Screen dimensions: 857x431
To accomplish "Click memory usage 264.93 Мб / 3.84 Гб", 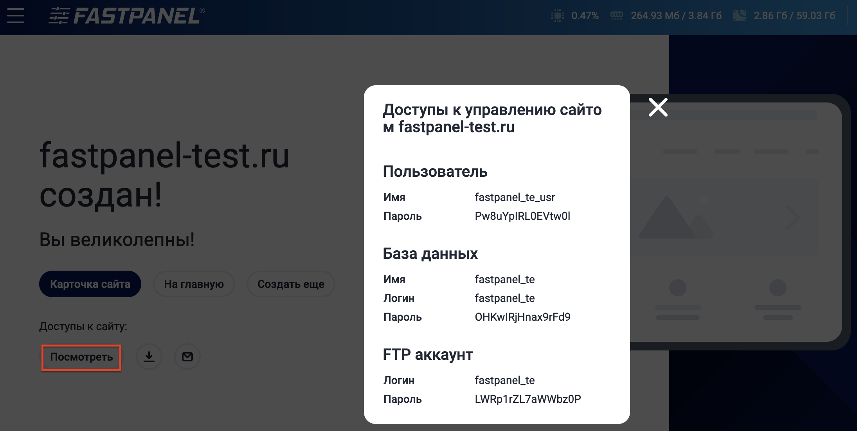I will [676, 16].
